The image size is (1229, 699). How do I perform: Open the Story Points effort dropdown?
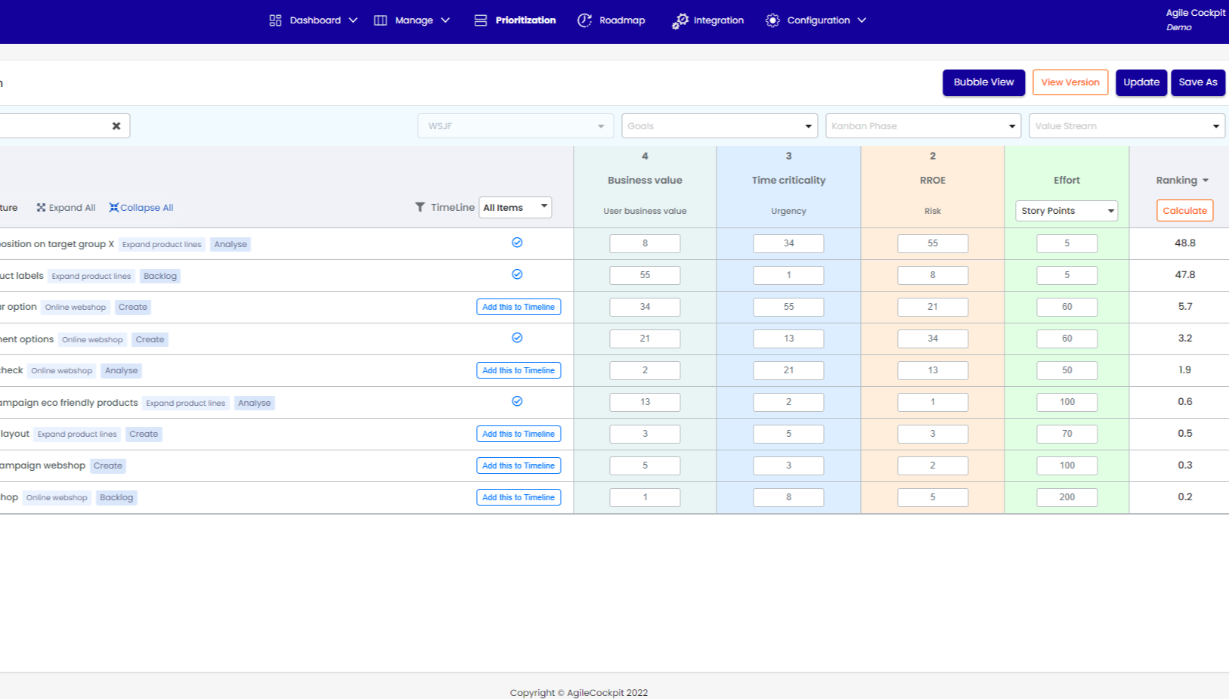(1066, 211)
